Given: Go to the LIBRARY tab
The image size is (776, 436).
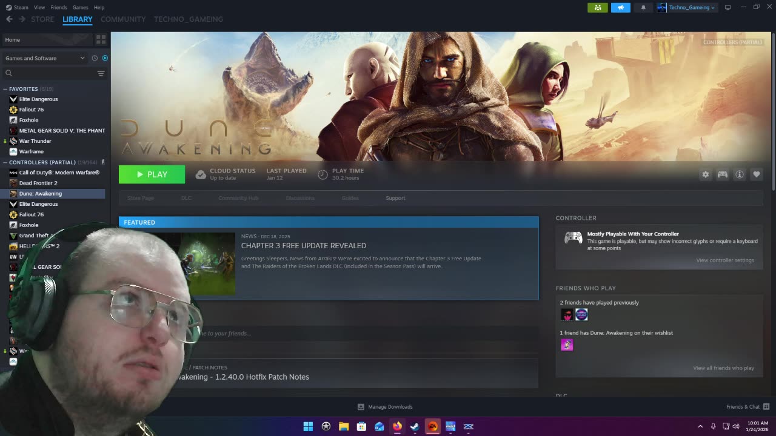Looking at the screenshot, I should coord(78,19).
